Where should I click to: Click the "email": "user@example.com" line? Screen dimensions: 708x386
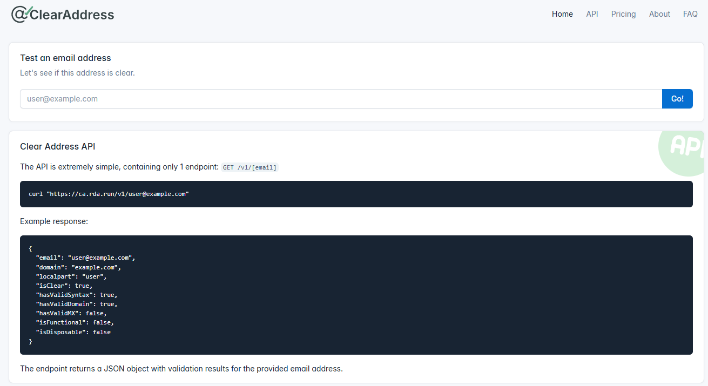point(85,258)
